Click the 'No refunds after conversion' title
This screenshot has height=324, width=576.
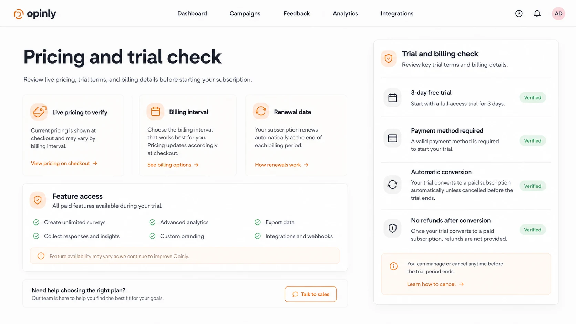[451, 220]
